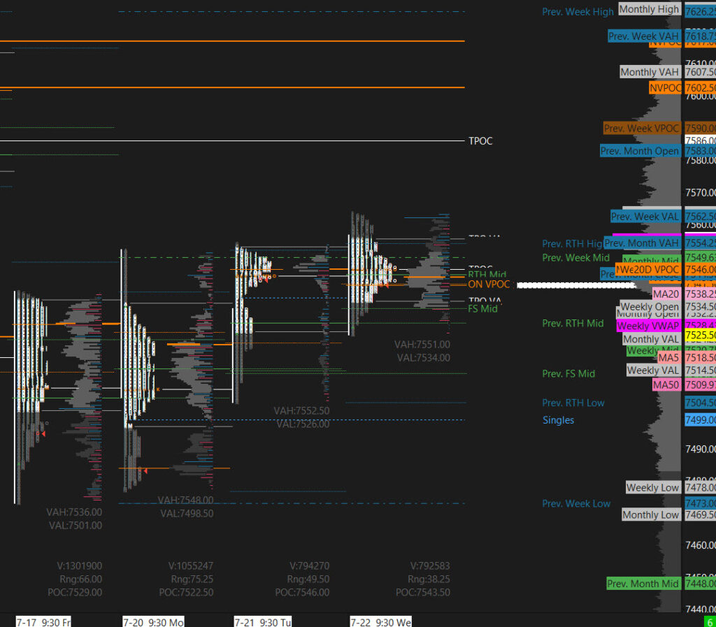
Task: Click the 'Weekly Low' label
Action: click(653, 488)
